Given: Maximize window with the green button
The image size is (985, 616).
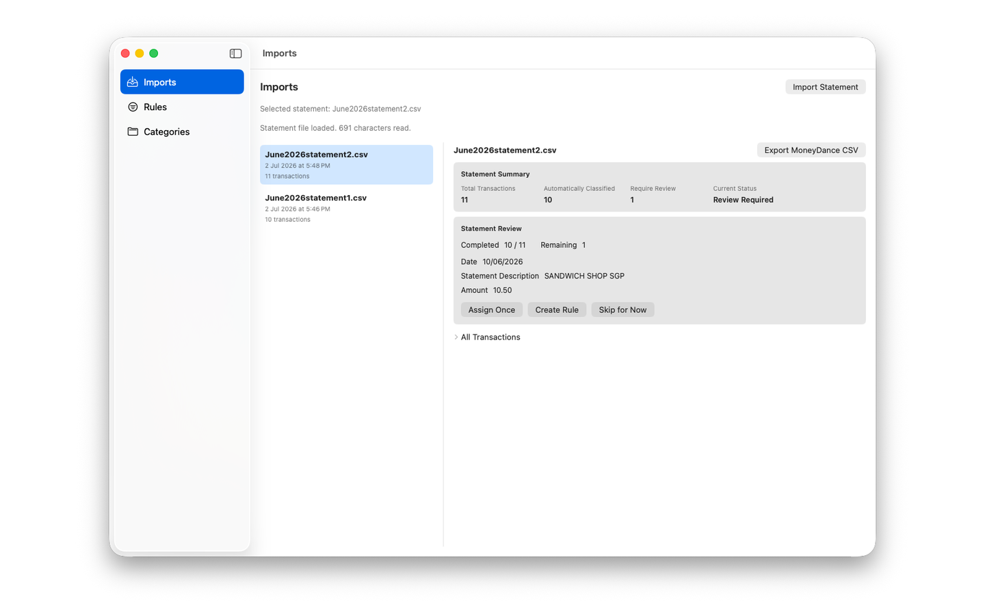Looking at the screenshot, I should click(154, 53).
